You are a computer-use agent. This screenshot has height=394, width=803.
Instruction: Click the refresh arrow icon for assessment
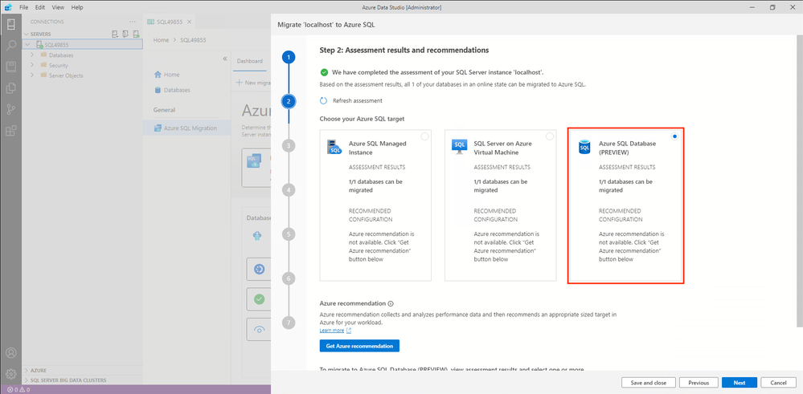pyautogui.click(x=323, y=100)
